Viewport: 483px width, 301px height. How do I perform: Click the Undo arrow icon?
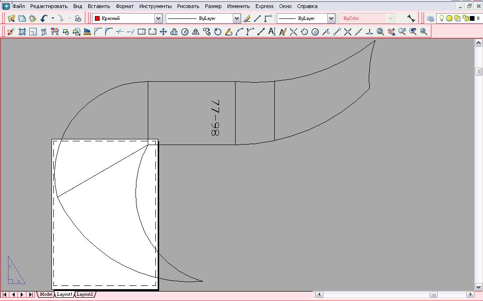44,18
